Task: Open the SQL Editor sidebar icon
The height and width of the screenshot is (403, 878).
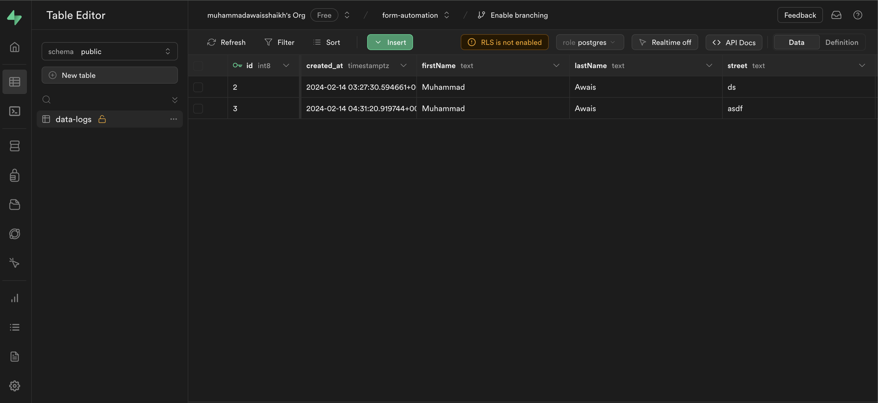Action: 15,111
